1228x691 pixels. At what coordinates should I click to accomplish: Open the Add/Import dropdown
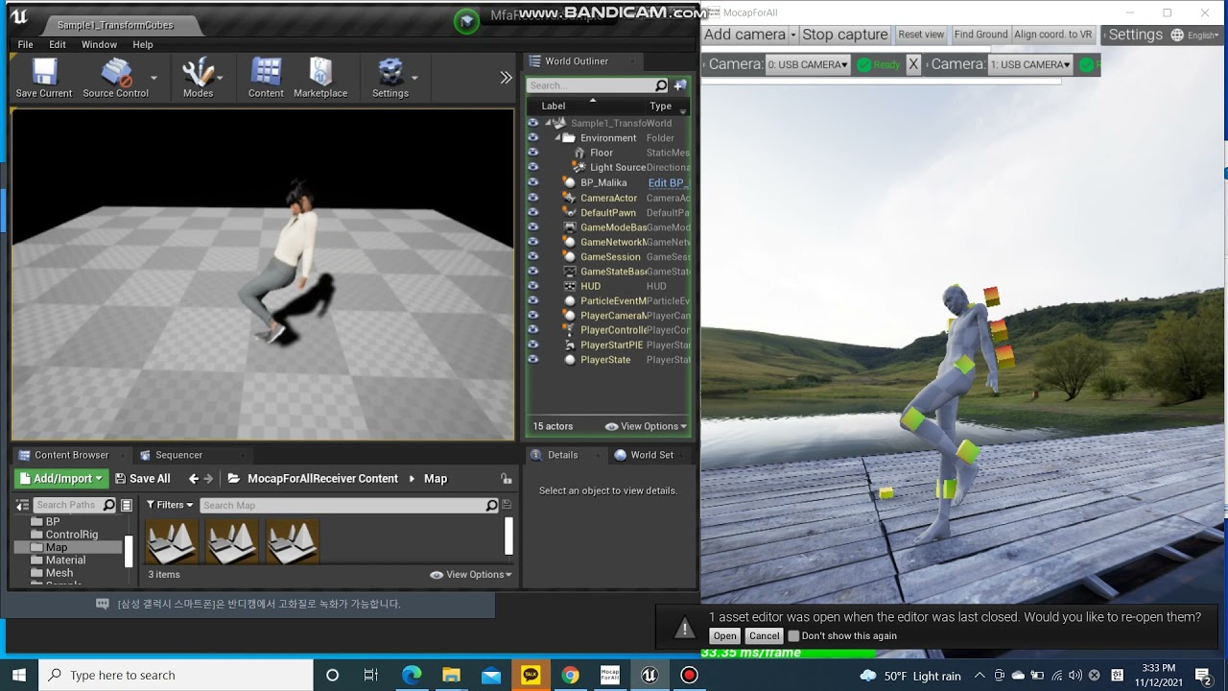[60, 479]
